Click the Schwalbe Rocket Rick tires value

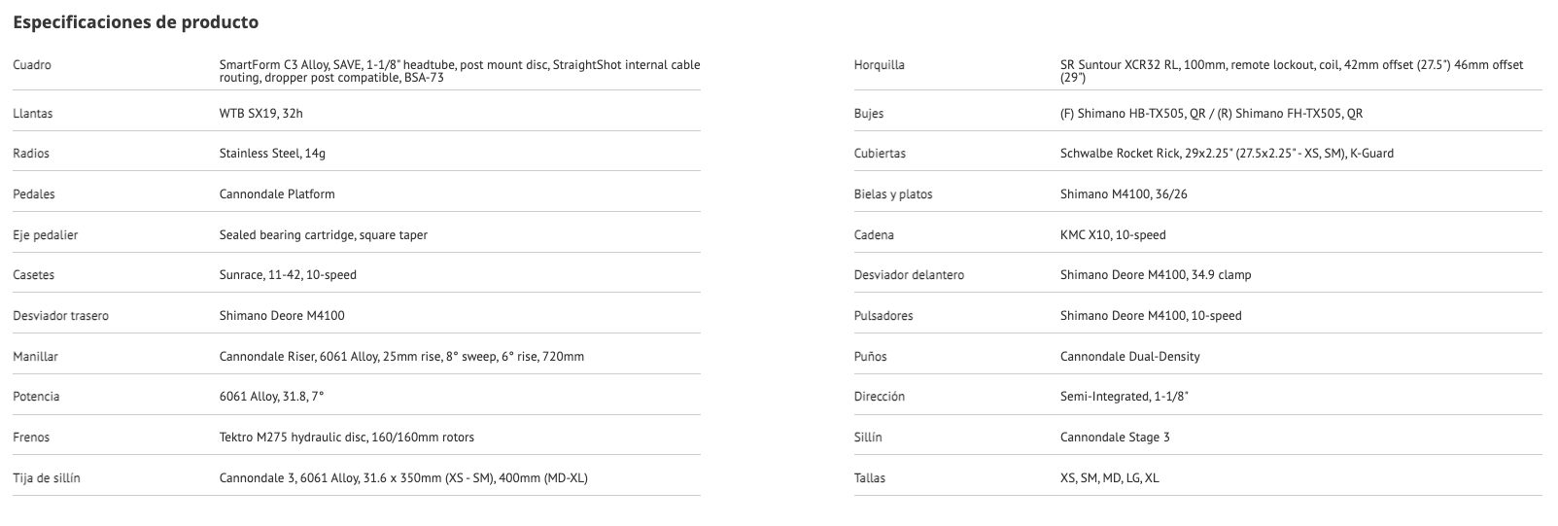(1227, 154)
